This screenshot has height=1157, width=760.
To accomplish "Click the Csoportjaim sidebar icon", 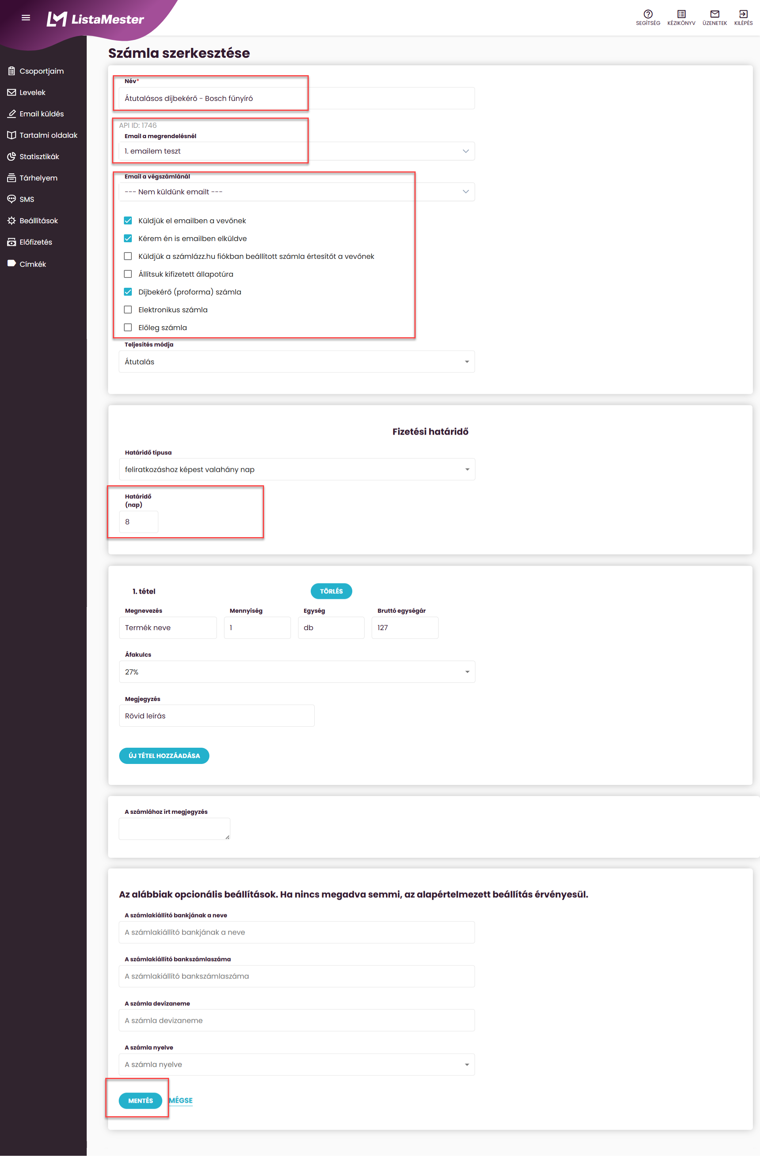I will [x=11, y=71].
